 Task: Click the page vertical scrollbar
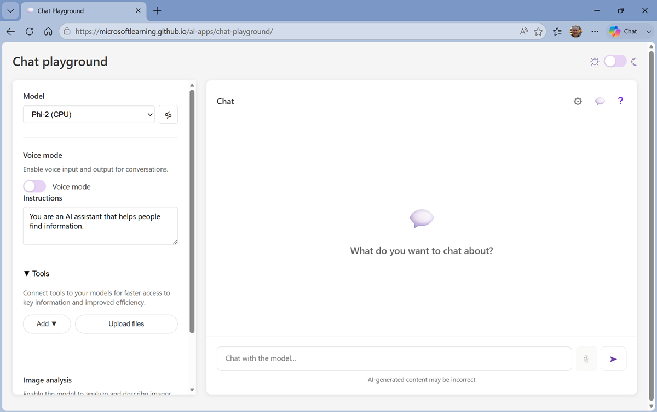tap(651, 225)
